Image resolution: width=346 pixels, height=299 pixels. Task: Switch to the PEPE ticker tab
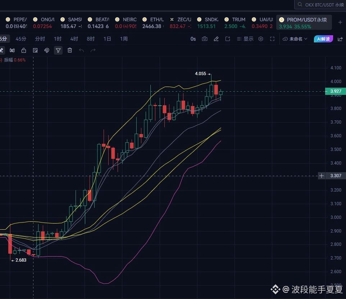tap(16, 23)
